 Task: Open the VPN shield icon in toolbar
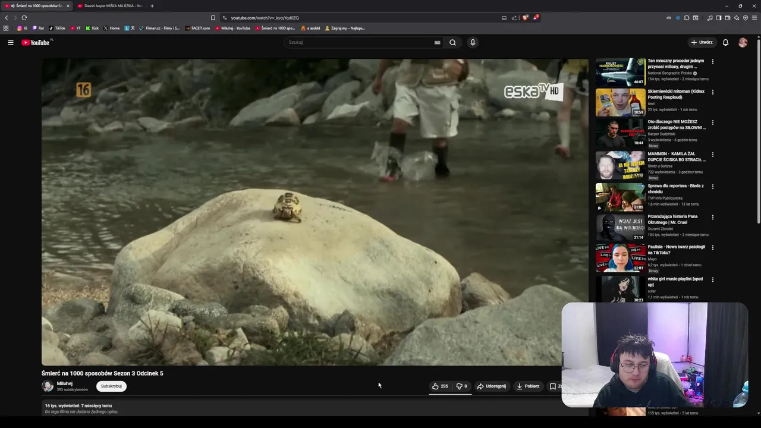click(746, 18)
